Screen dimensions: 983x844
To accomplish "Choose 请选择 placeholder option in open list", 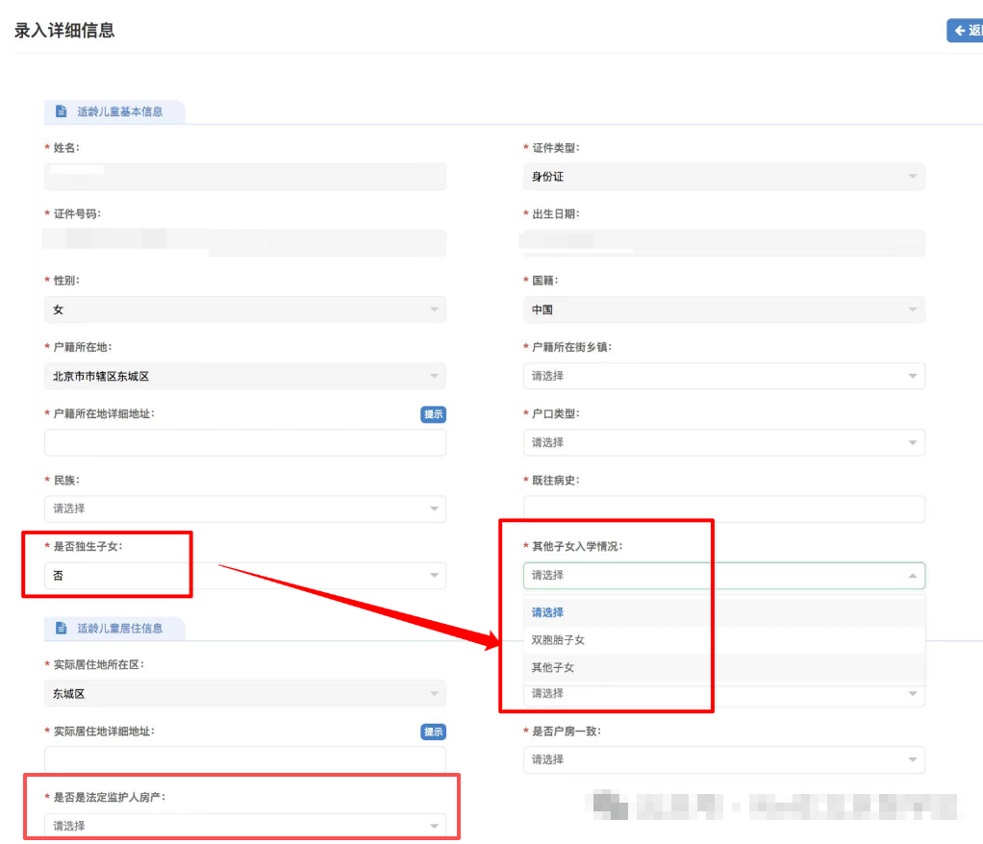I will coord(548,612).
